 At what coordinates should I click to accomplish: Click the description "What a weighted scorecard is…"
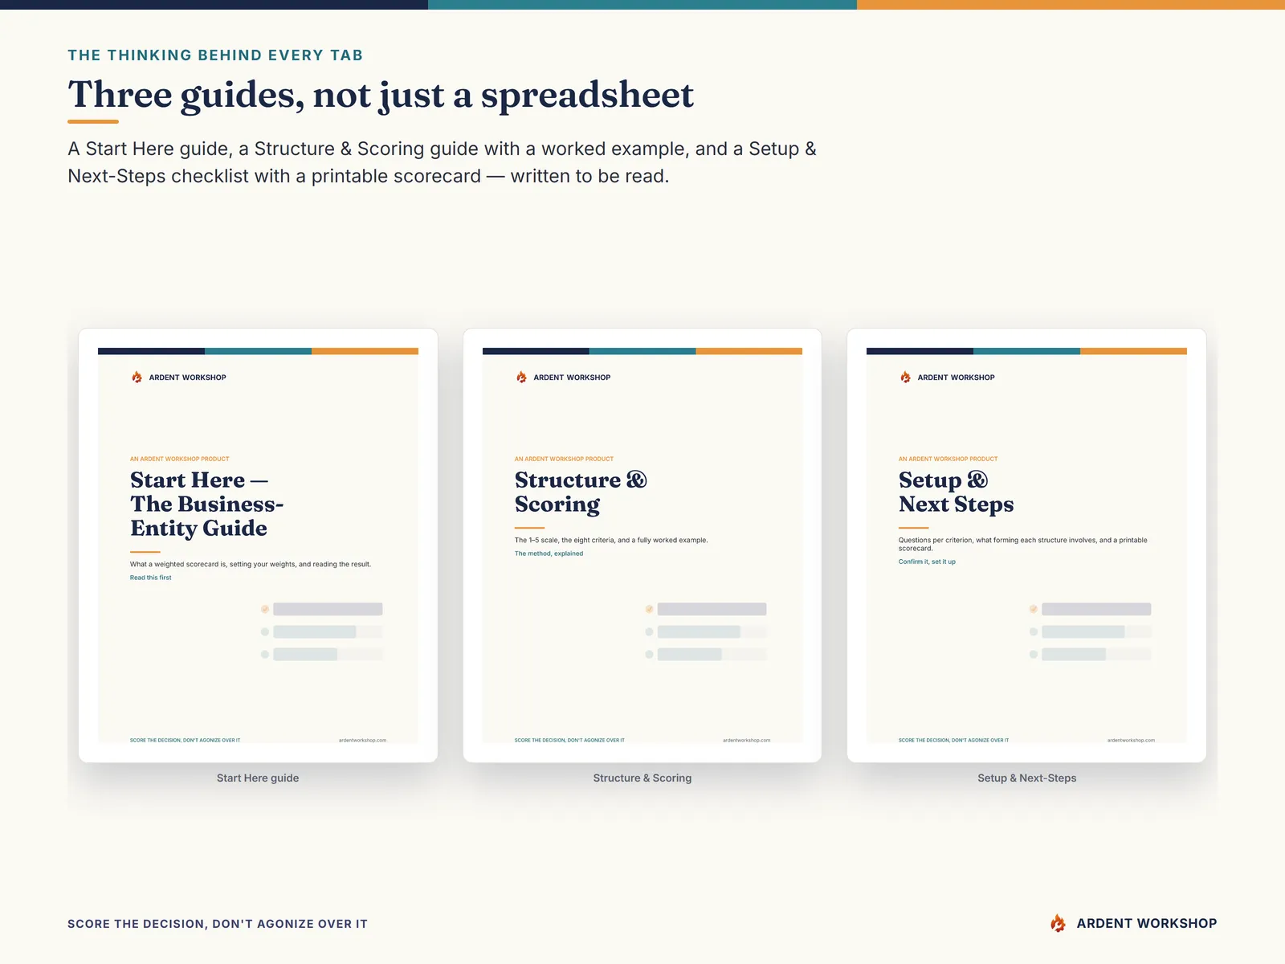coord(251,564)
